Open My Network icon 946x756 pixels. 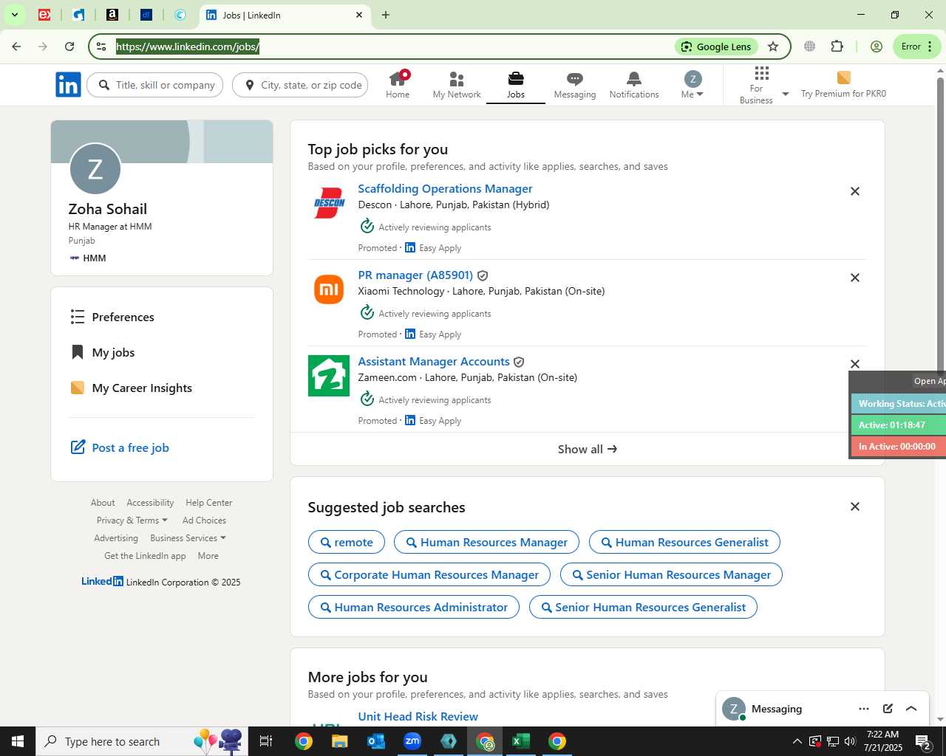click(x=457, y=84)
